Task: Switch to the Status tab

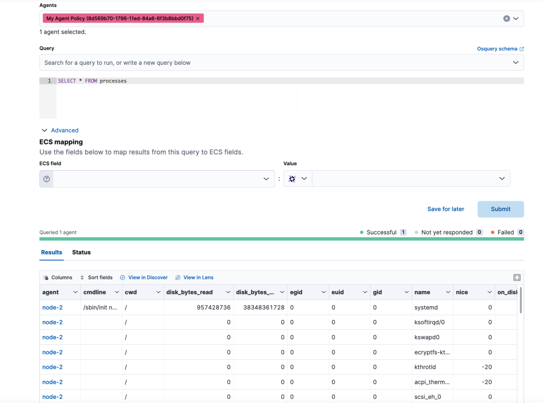Action: click(81, 252)
